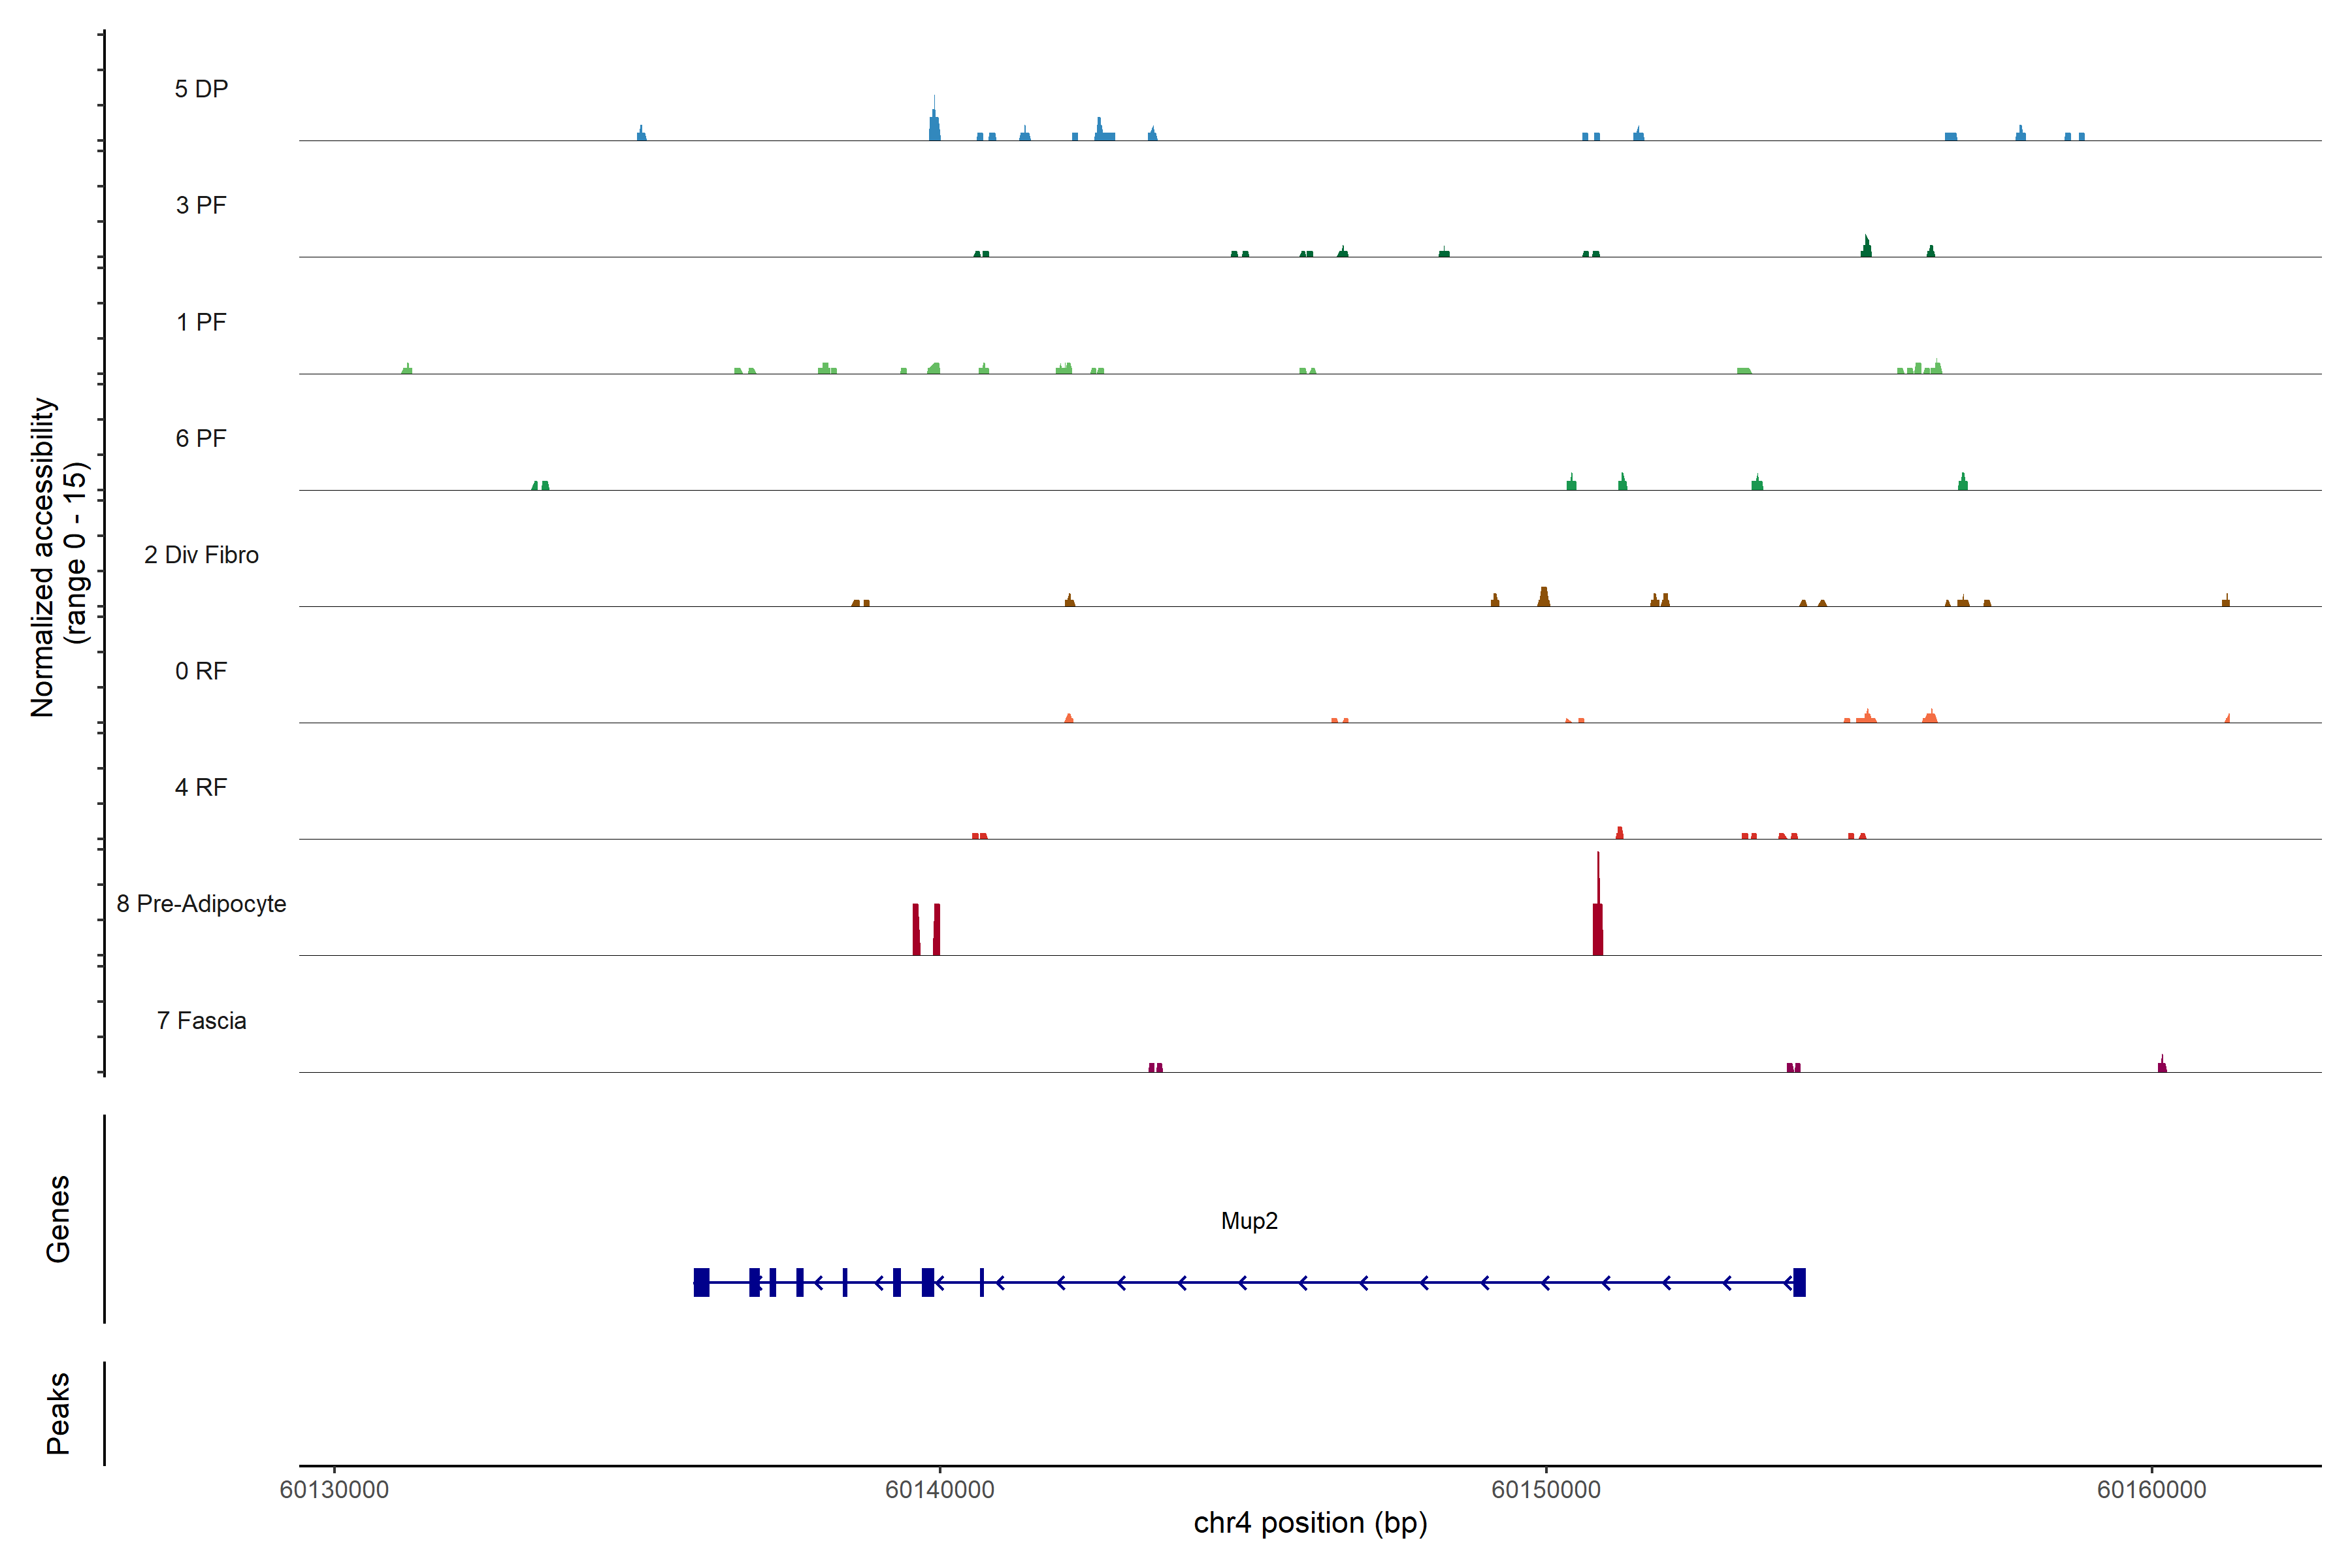Click the 6 PF track label
Image resolution: width=2352 pixels, height=1568 pixels.
pos(201,438)
